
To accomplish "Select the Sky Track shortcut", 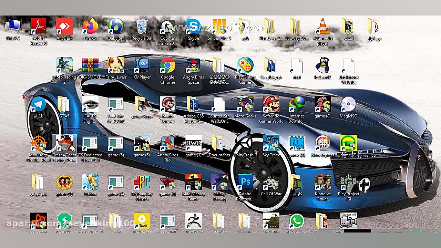I will click(271, 147).
